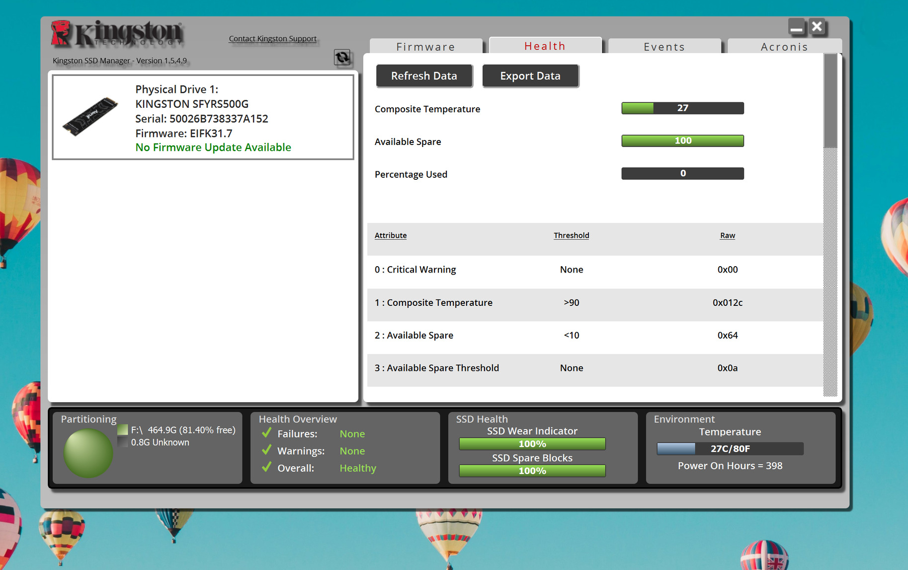
Task: Click the Unknown partition dark legend square
Action: [123, 442]
